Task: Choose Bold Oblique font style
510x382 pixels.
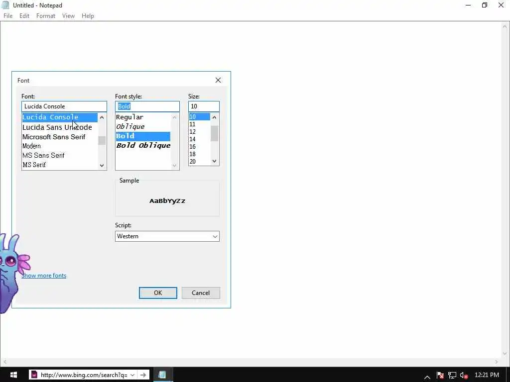Action: click(143, 146)
